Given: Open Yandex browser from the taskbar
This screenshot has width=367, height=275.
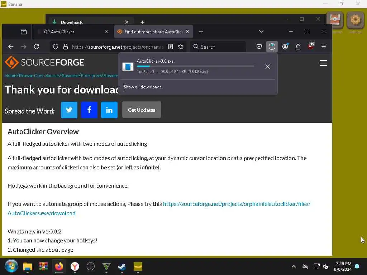Looking at the screenshot, I should click(75, 266).
